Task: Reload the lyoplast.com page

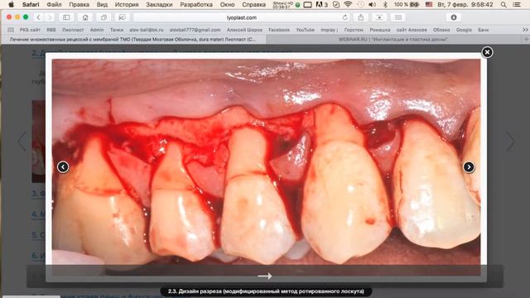Action: click(344, 17)
